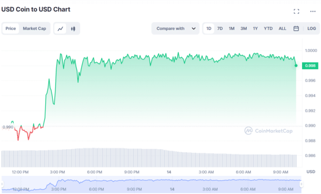Click the 0.992 y-axis label

tap(310, 111)
